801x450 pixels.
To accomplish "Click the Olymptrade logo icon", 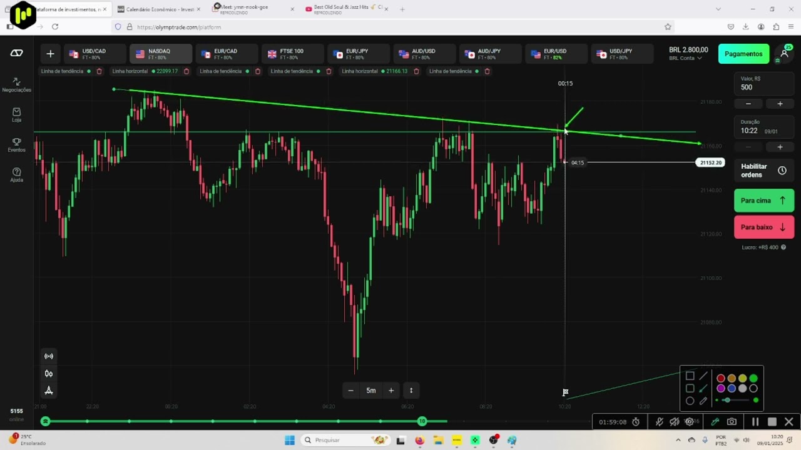I will pyautogui.click(x=17, y=54).
